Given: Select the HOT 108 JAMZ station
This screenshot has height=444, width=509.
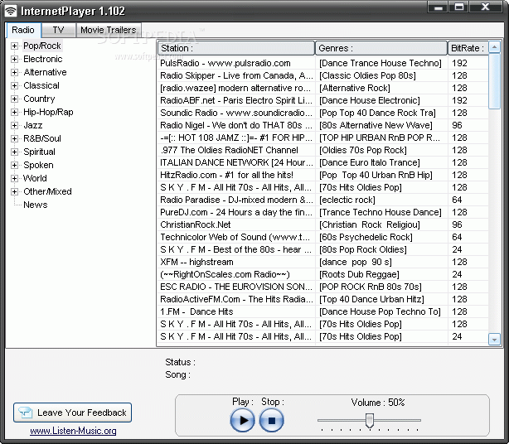Looking at the screenshot, I should pyautogui.click(x=323, y=138).
